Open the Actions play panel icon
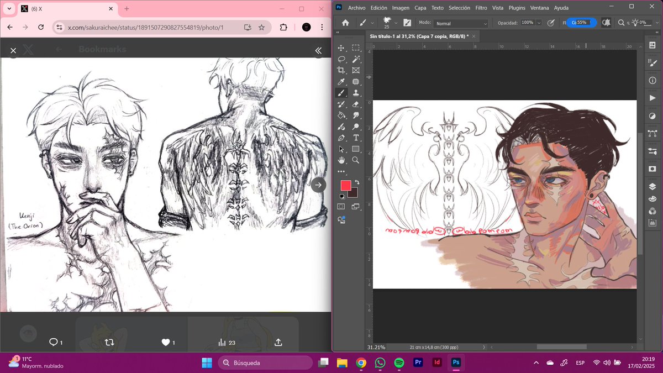Screen dimensions: 663x373 (x=652, y=98)
